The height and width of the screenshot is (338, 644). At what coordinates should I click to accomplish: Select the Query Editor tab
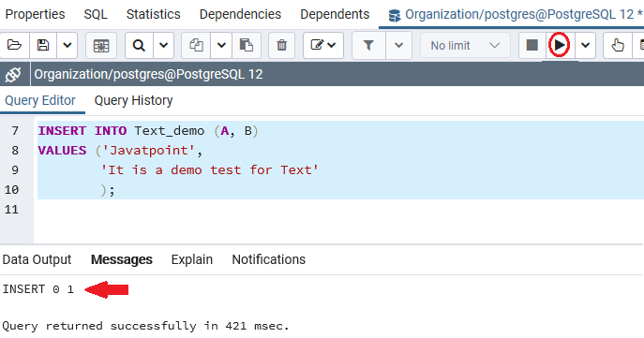click(40, 100)
